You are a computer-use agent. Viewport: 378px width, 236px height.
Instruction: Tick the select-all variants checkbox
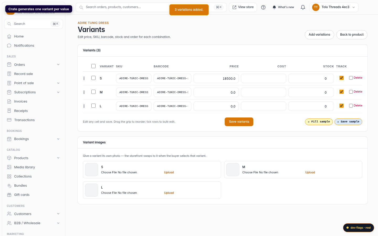pos(93,66)
